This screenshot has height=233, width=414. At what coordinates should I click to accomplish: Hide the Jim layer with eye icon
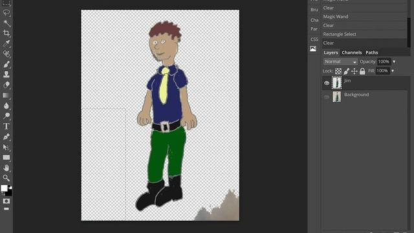[x=327, y=83]
